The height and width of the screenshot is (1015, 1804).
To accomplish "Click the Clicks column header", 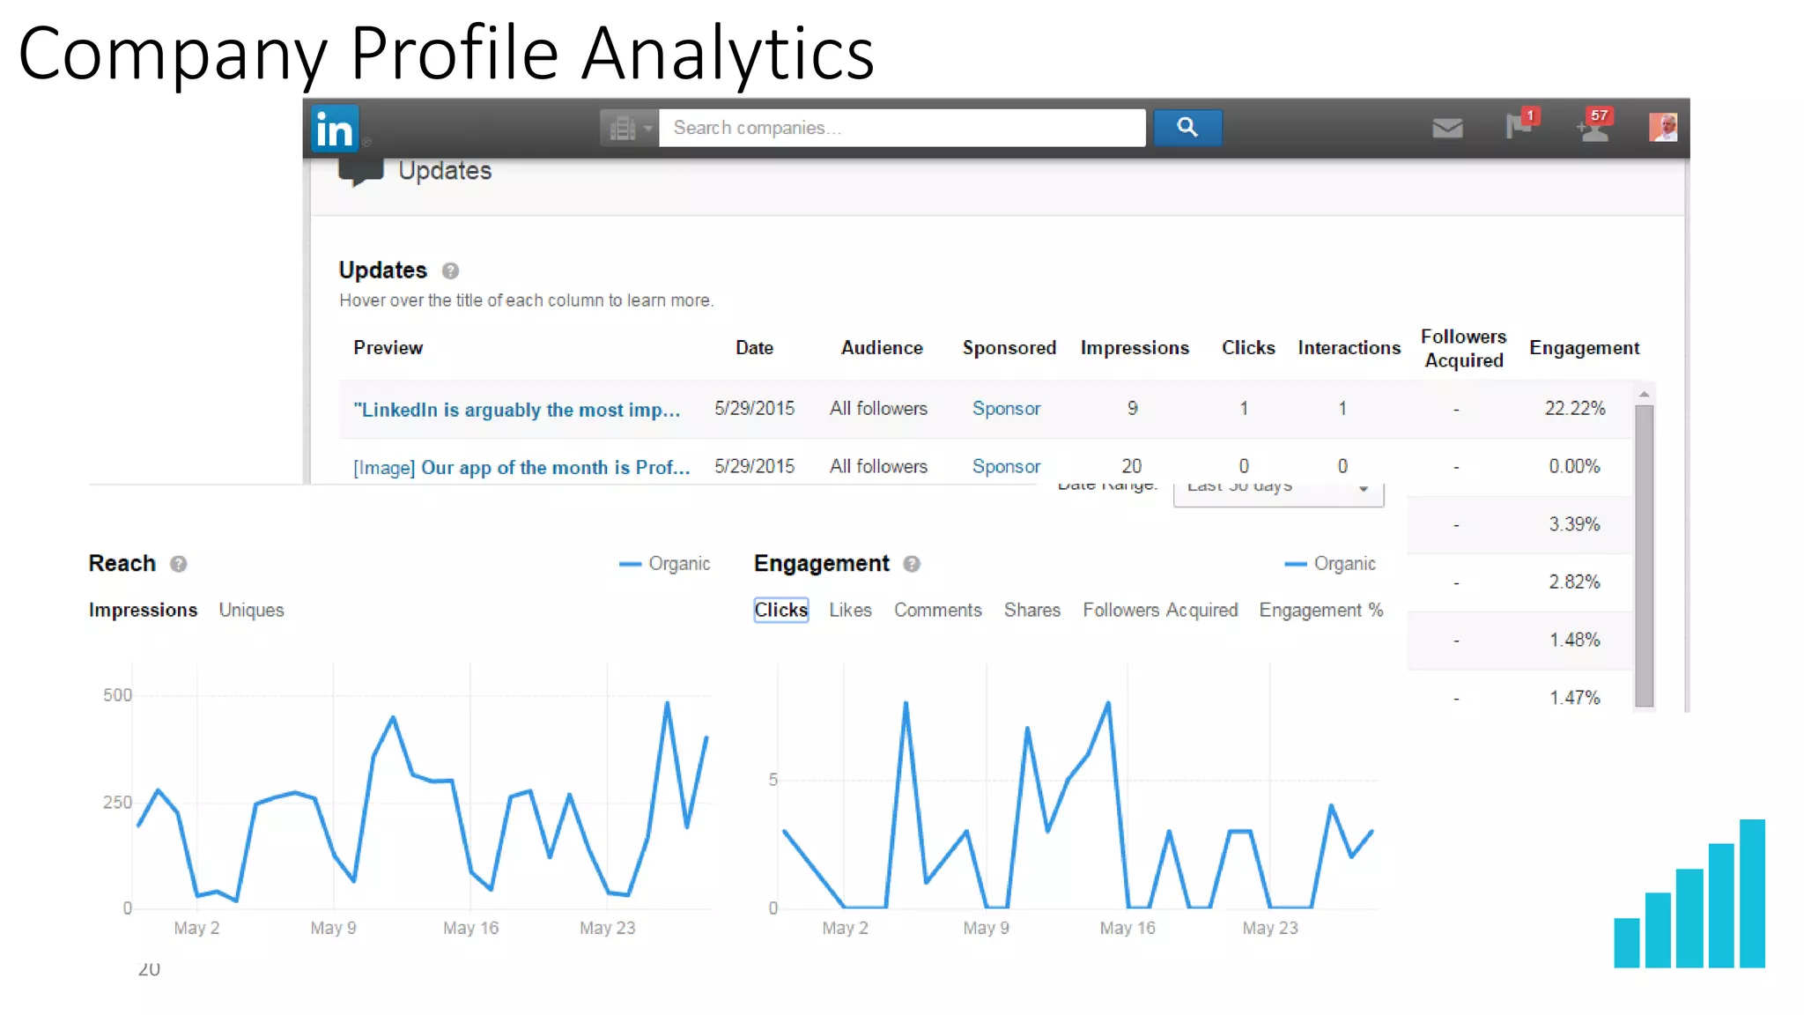I will coord(1248,348).
